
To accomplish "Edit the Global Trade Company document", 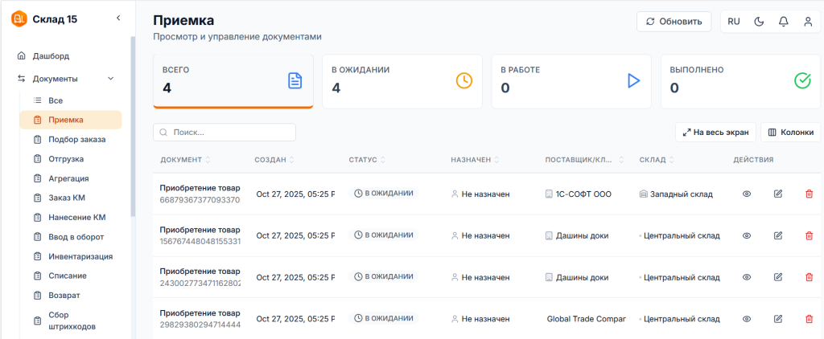I will [x=777, y=319].
